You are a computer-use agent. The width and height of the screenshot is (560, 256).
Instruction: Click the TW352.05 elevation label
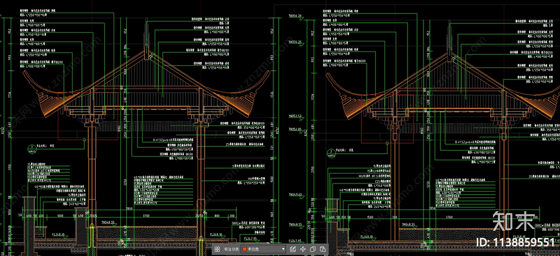(x=295, y=129)
